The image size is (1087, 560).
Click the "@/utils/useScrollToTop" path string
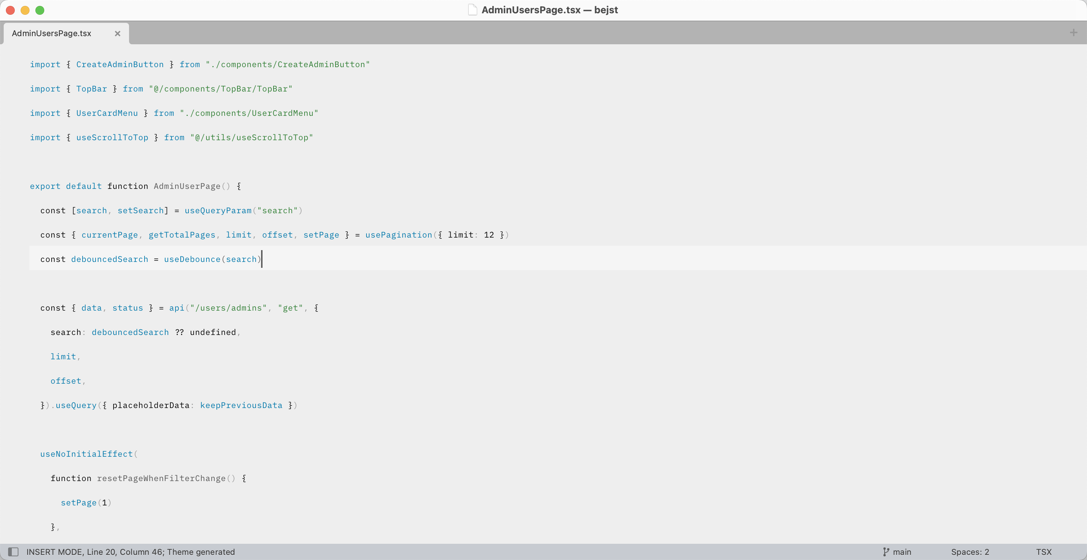(251, 137)
